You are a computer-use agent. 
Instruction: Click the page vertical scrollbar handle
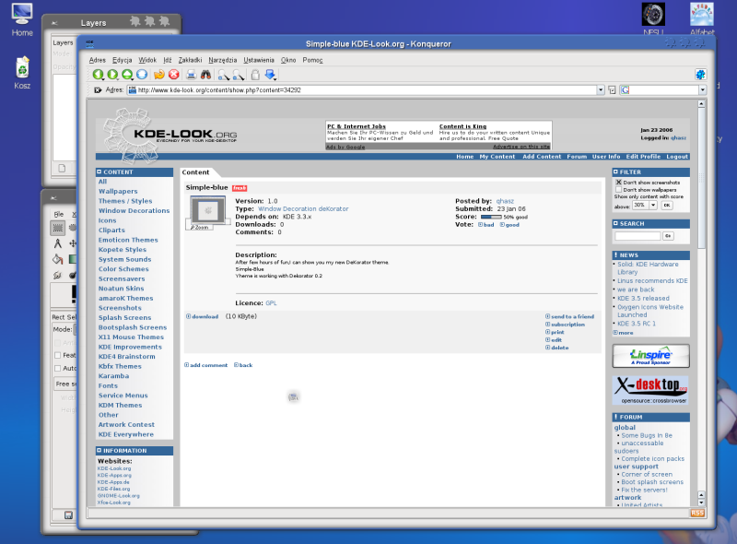(x=701, y=179)
